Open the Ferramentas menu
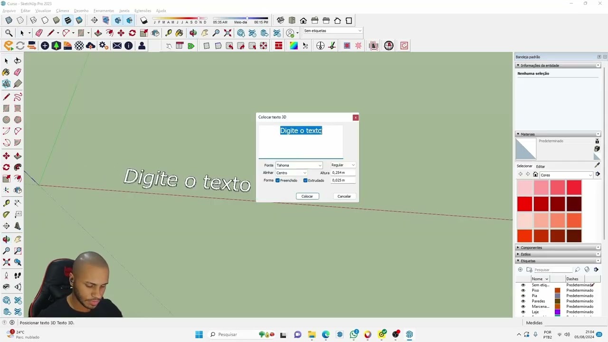The width and height of the screenshot is (608, 342). (104, 10)
